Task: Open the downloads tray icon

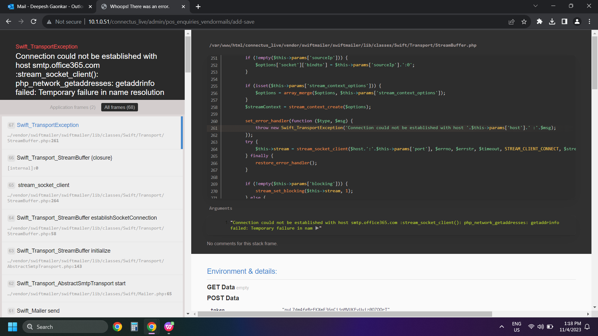Action: [x=552, y=21]
